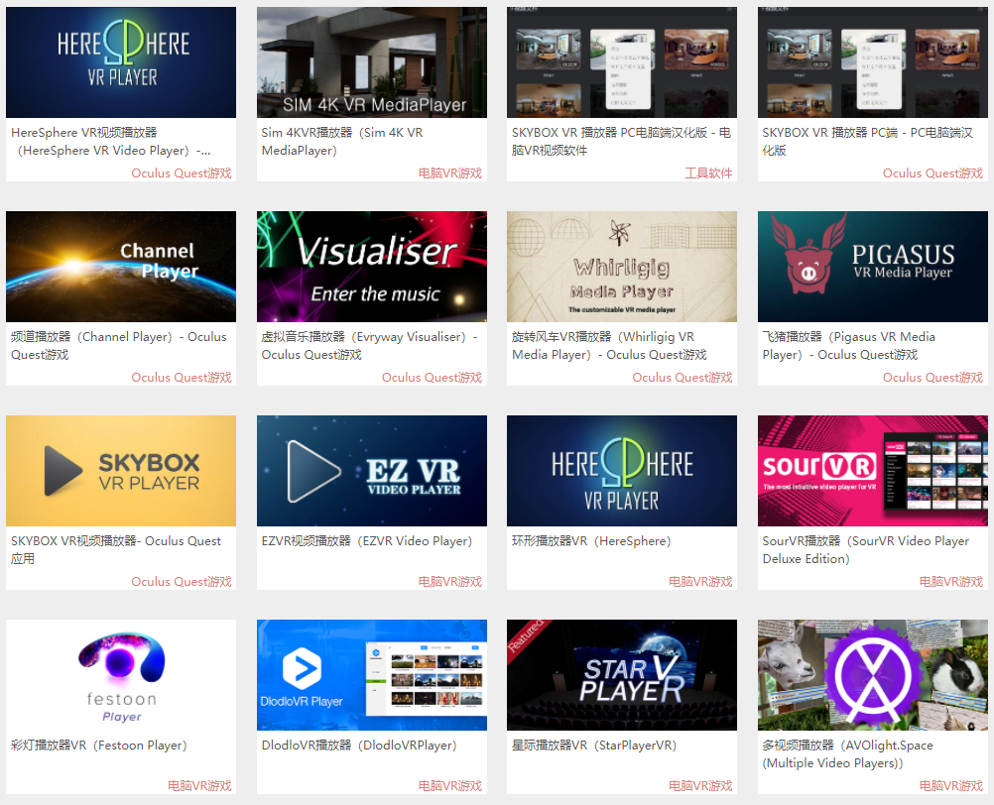Open SKYBOX VR PC端 thumbnail tagged Oculus Quest
This screenshot has width=994, height=805.
pos(872,62)
